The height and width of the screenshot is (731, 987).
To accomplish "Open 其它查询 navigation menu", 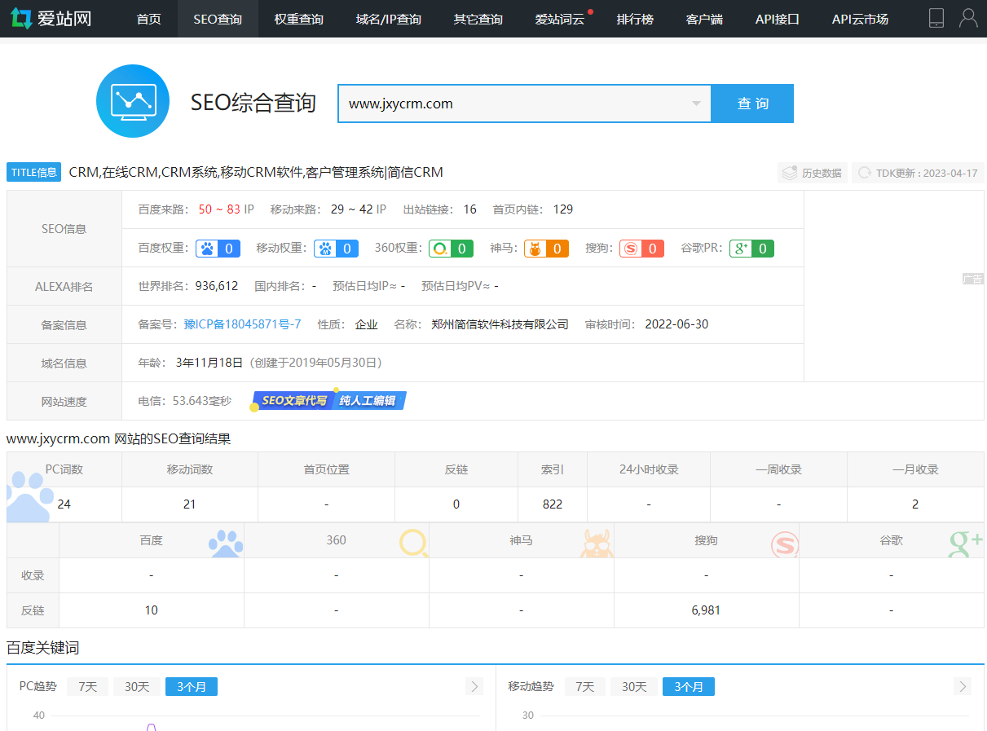I will tap(478, 19).
